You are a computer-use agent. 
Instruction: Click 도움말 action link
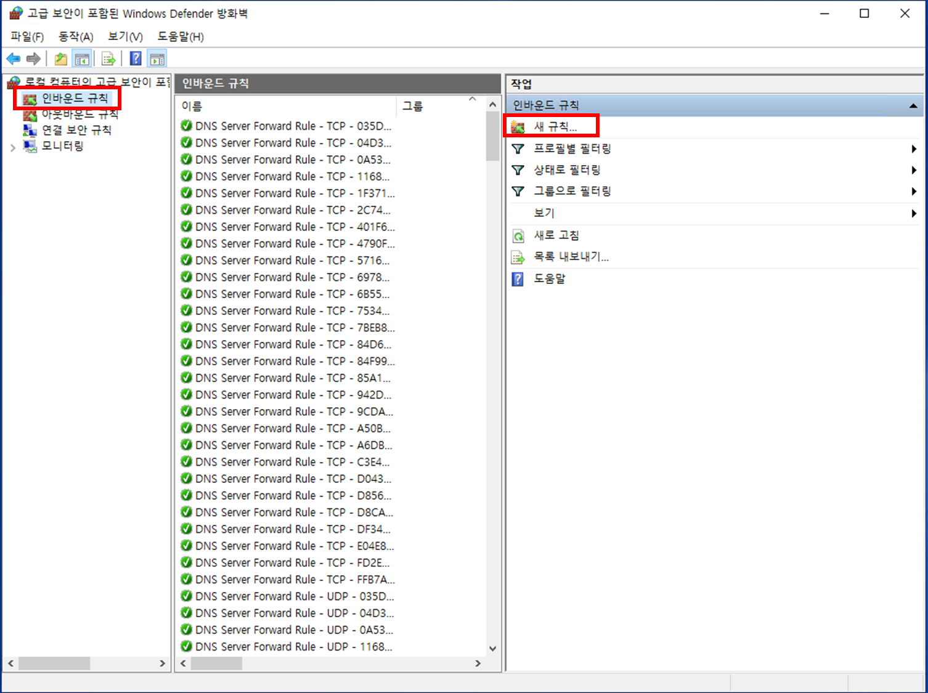[x=549, y=279]
